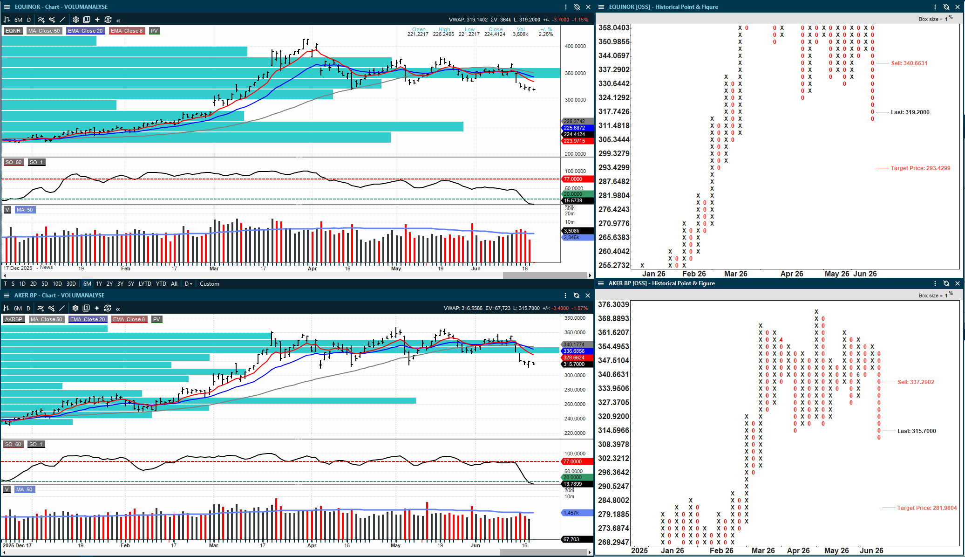
Task: Click add indicator icon in Equinor toolbar
Action: 41,20
